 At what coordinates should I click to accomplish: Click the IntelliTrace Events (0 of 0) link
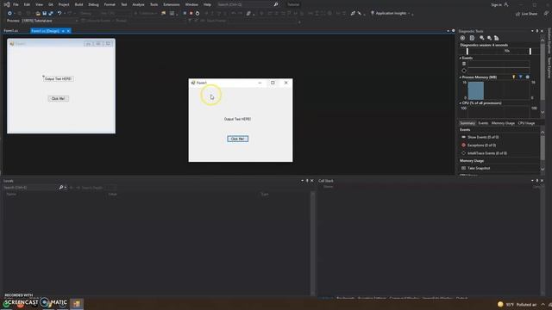click(487, 153)
